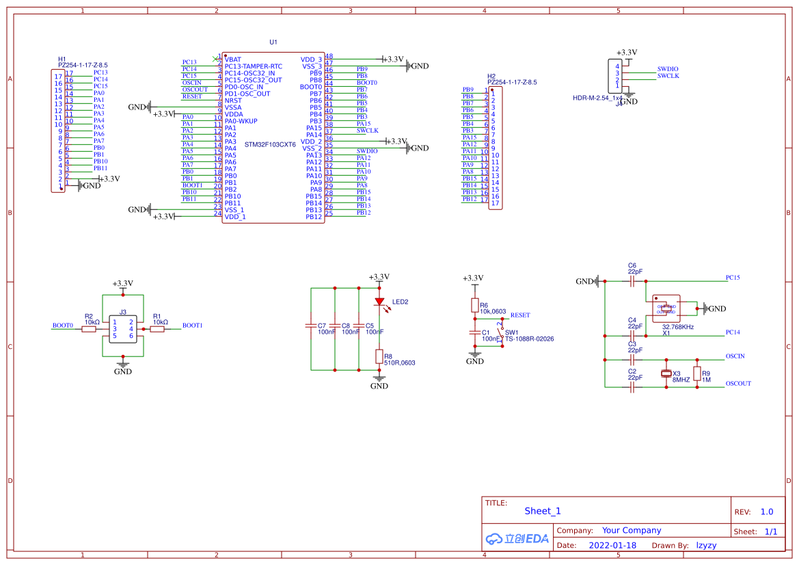Image resolution: width=799 pixels, height=565 pixels.
Task: Select the J3 six-pin jumper body
Action: pyautogui.click(x=123, y=329)
